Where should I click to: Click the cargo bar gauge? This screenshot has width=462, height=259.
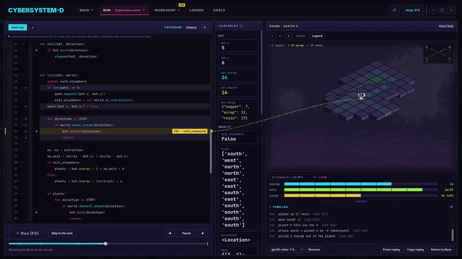[x=361, y=195]
